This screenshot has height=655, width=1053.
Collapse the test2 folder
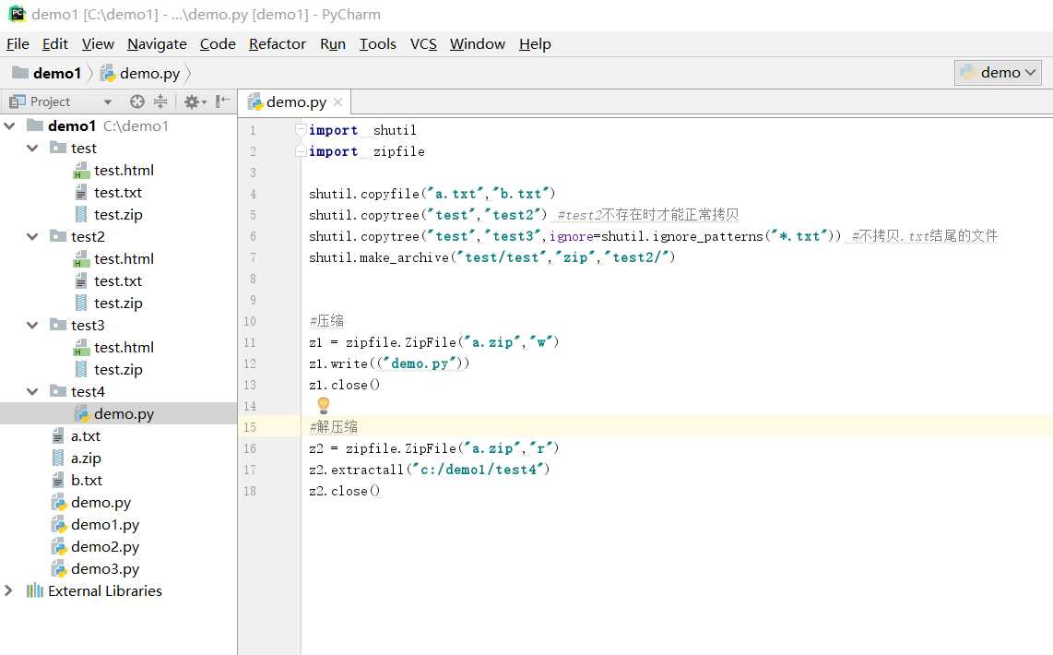[32, 236]
